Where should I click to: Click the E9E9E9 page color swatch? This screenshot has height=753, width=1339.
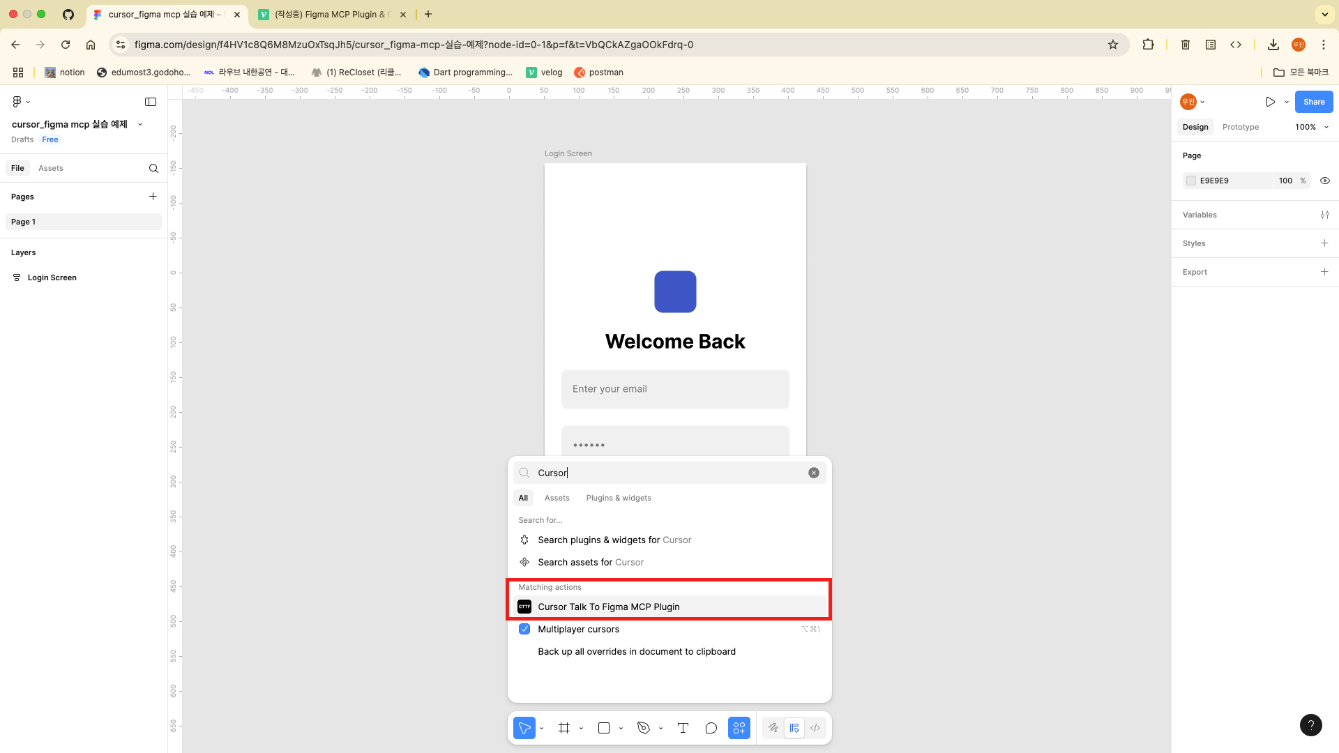tap(1191, 181)
